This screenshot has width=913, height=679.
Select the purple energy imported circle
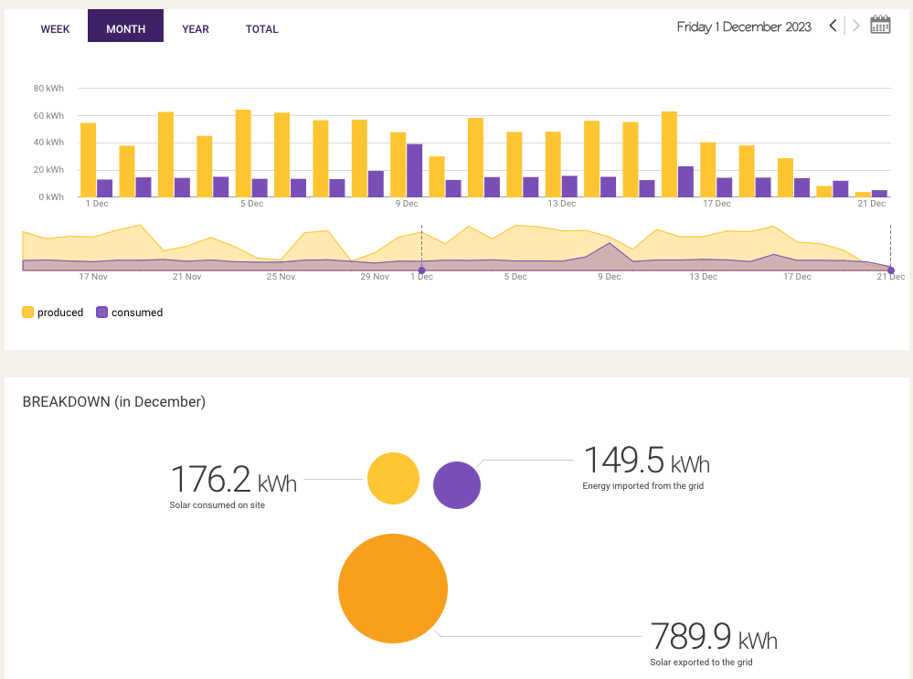[457, 485]
